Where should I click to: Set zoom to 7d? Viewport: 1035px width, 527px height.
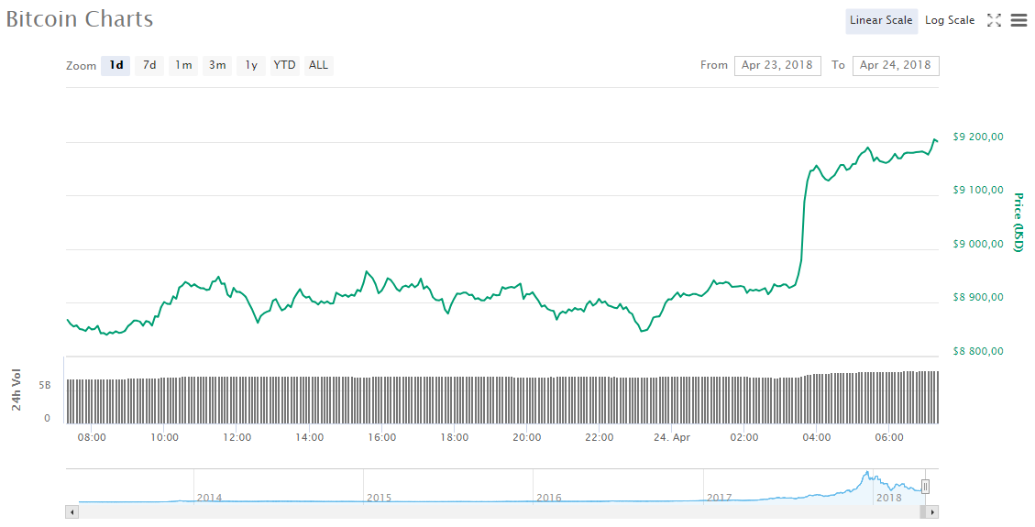tap(149, 65)
